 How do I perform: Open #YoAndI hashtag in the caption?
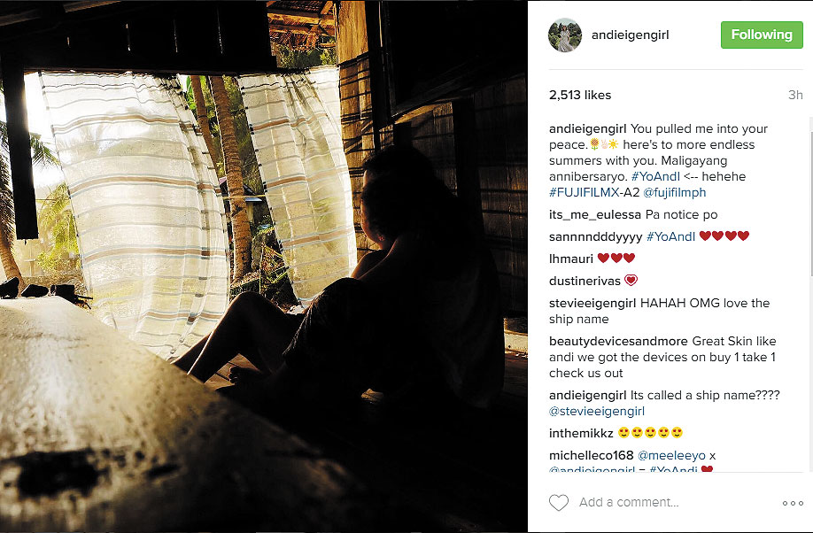(x=655, y=176)
